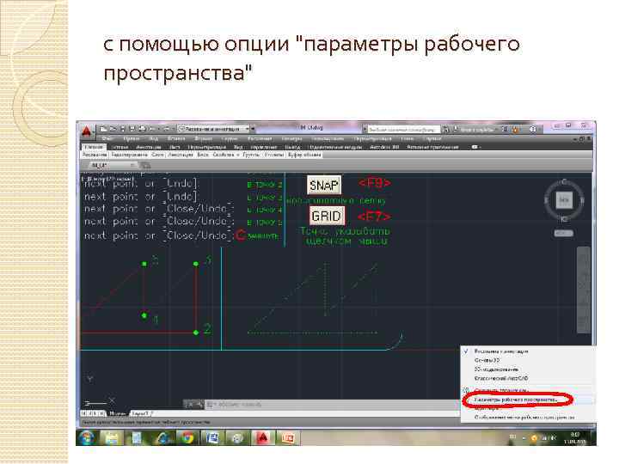Click the Undo arrow in quick access toolbar
The image size is (619, 464).
[152, 129]
